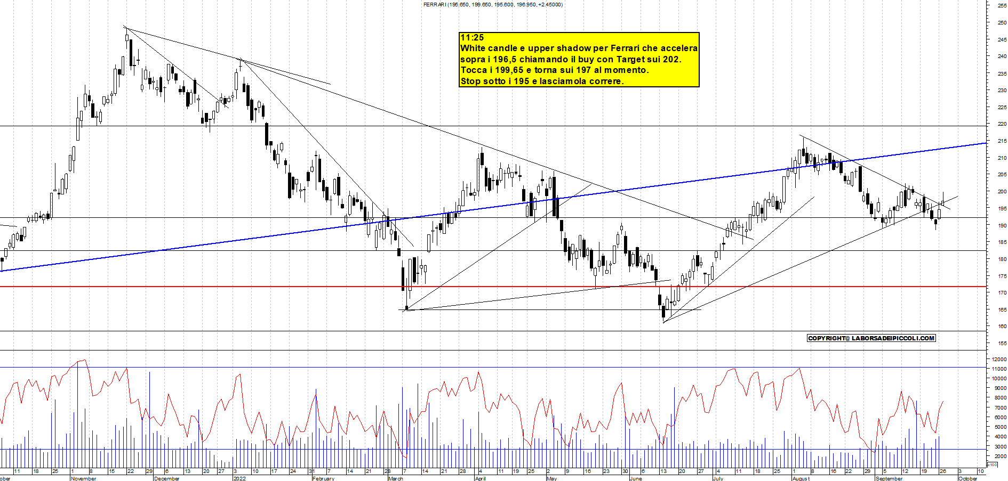
Task: Click the 250 price level on the right axis
Action: pyautogui.click(x=1002, y=22)
